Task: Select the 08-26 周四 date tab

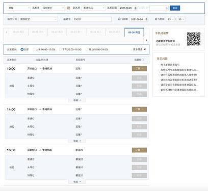Action: tap(134, 32)
